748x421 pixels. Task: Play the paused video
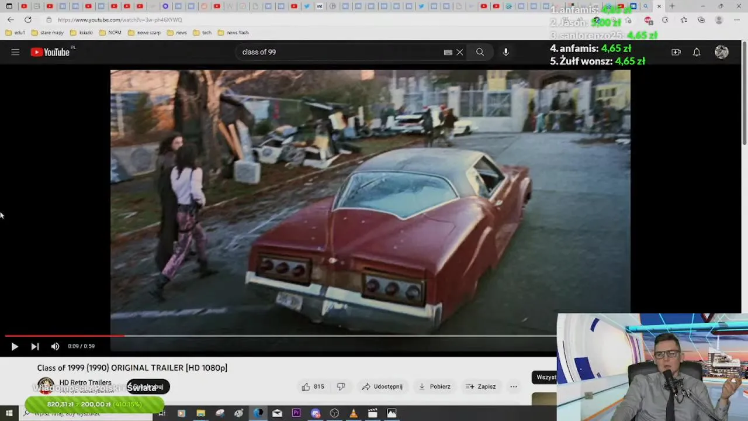[15, 346]
